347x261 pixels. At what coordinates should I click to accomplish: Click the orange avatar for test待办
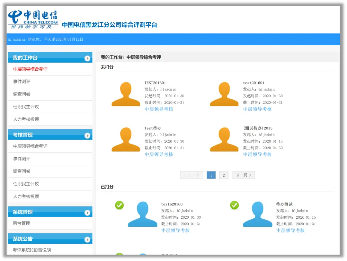click(126, 139)
